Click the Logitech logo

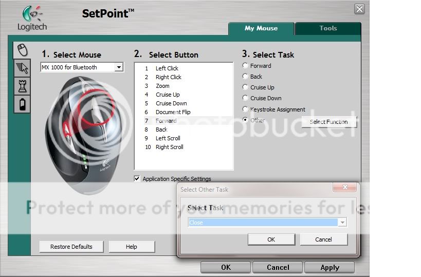click(x=32, y=19)
